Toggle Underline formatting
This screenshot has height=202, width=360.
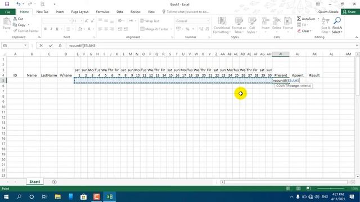pyautogui.click(x=57, y=29)
